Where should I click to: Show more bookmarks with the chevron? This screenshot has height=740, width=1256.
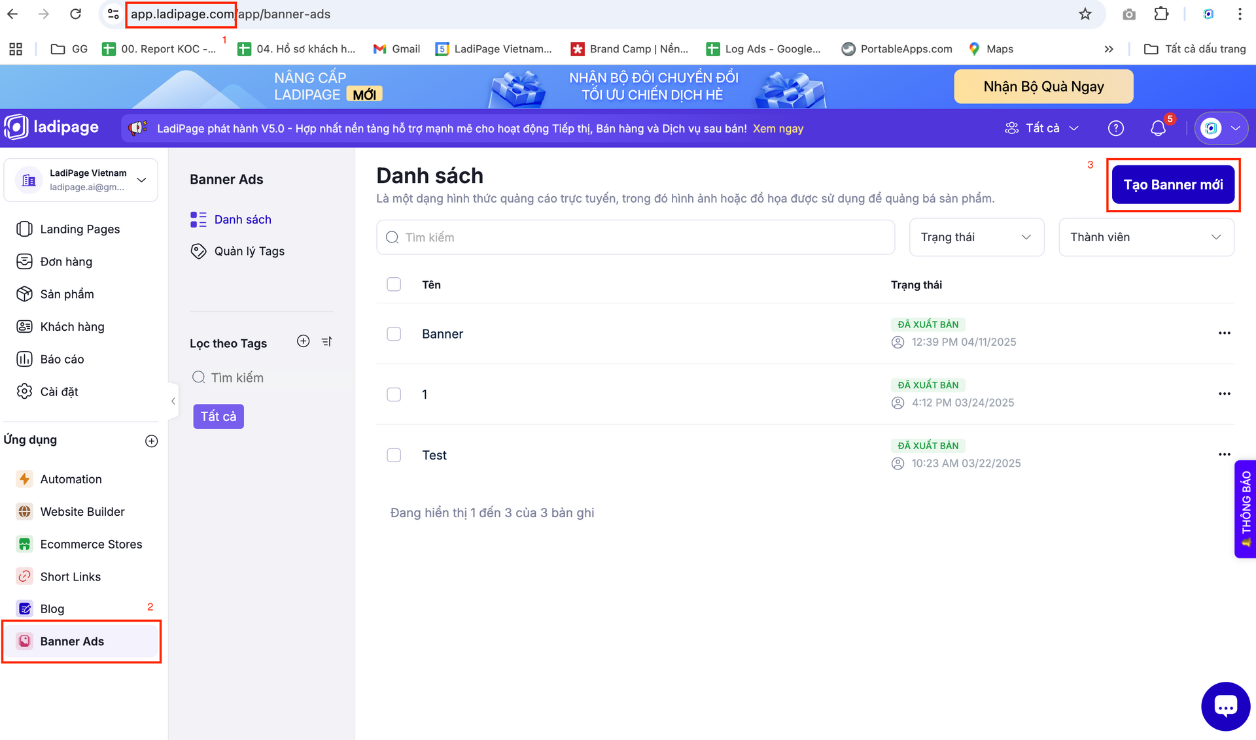click(1109, 49)
